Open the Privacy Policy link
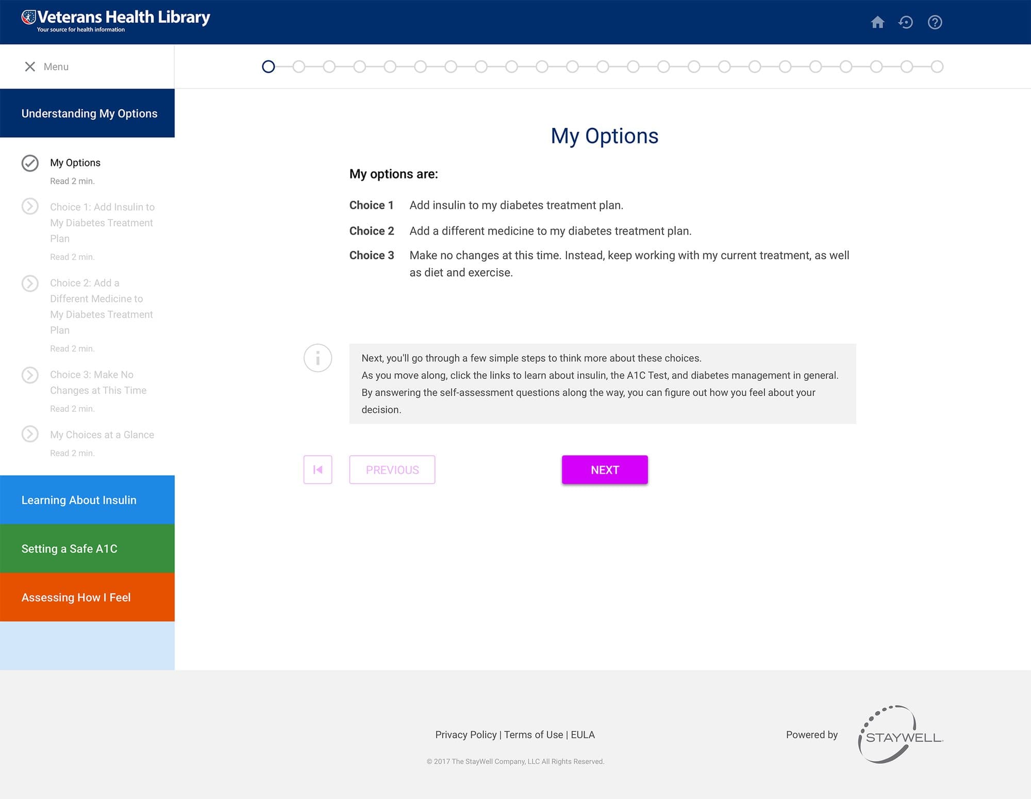The image size is (1031, 799). (x=465, y=735)
